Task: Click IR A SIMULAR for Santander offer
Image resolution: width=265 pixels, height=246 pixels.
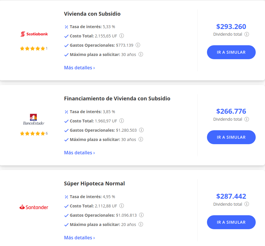Action: (231, 222)
